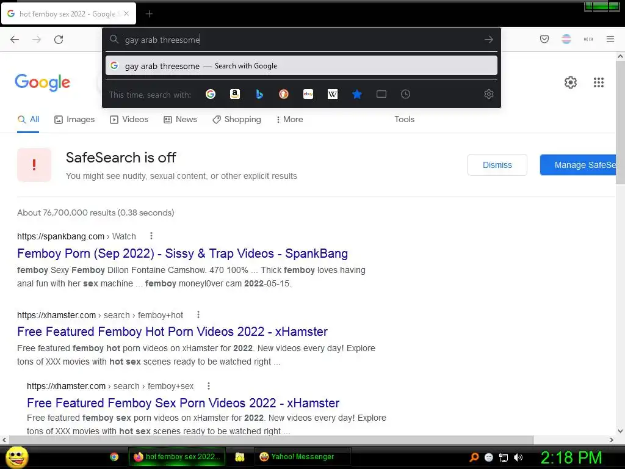Click the Google logo
This screenshot has height=469, width=625.
click(42, 82)
